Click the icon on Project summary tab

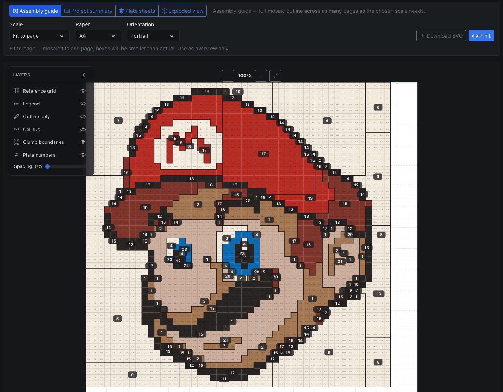tap(67, 11)
